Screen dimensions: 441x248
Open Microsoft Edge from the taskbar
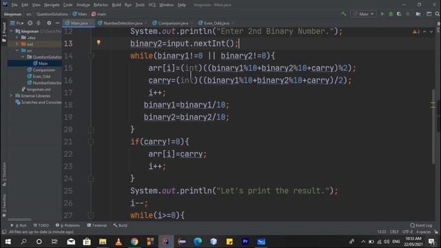coord(198,242)
